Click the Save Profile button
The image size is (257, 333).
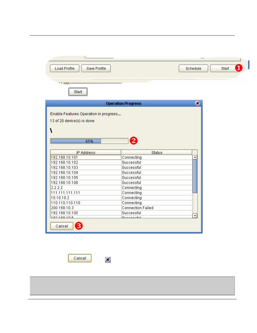[x=96, y=68]
